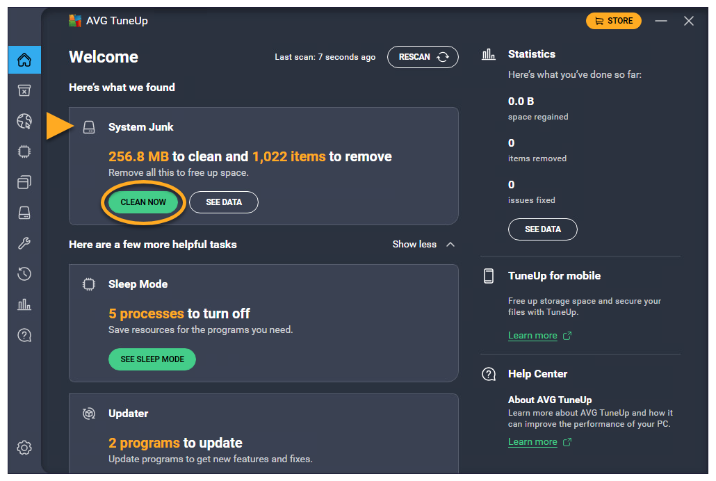Open the history clock sidebar icon

tap(24, 274)
